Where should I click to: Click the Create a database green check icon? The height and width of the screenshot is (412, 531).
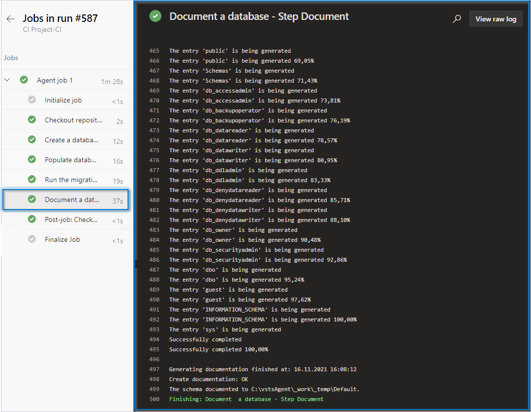pyautogui.click(x=32, y=140)
